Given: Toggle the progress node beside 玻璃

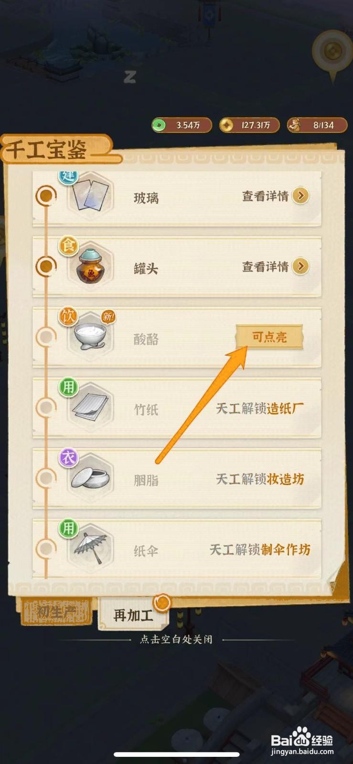Looking at the screenshot, I should pos(46,195).
